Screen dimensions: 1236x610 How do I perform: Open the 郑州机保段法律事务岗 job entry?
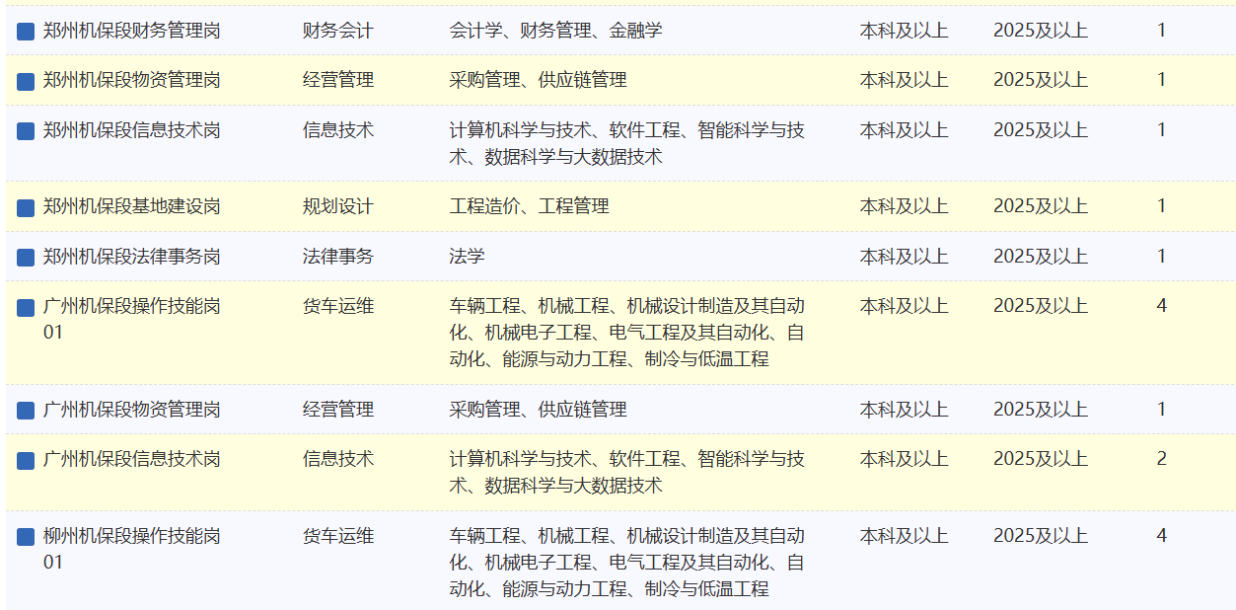point(131,257)
